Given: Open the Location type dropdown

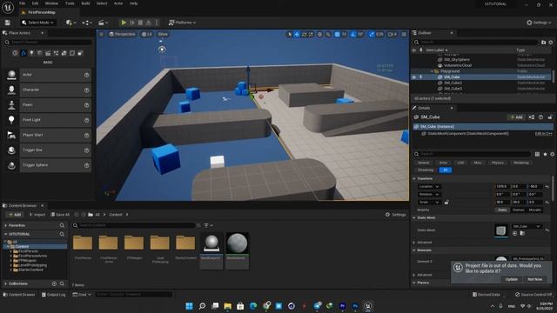Looking at the screenshot, I should coord(429,187).
